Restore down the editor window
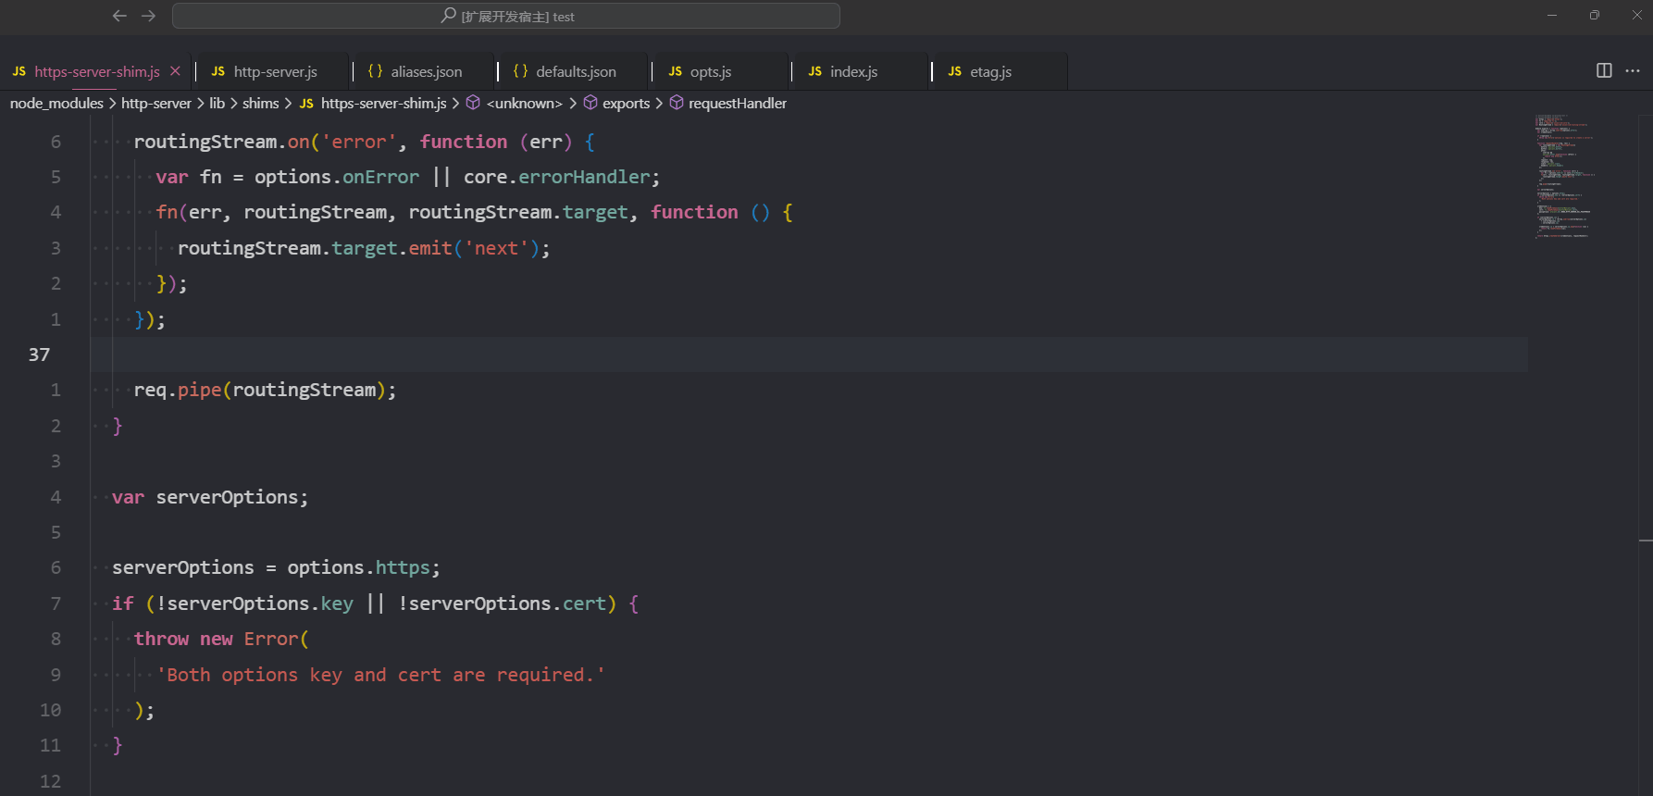The width and height of the screenshot is (1653, 796). coord(1595,15)
